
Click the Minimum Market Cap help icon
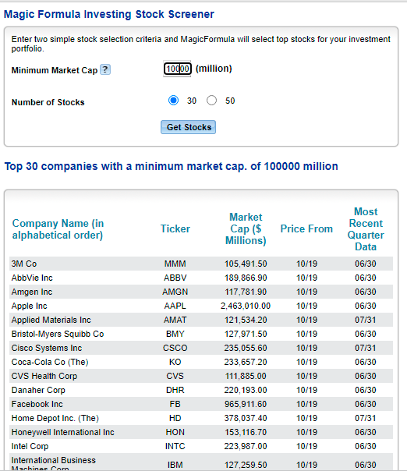(105, 69)
